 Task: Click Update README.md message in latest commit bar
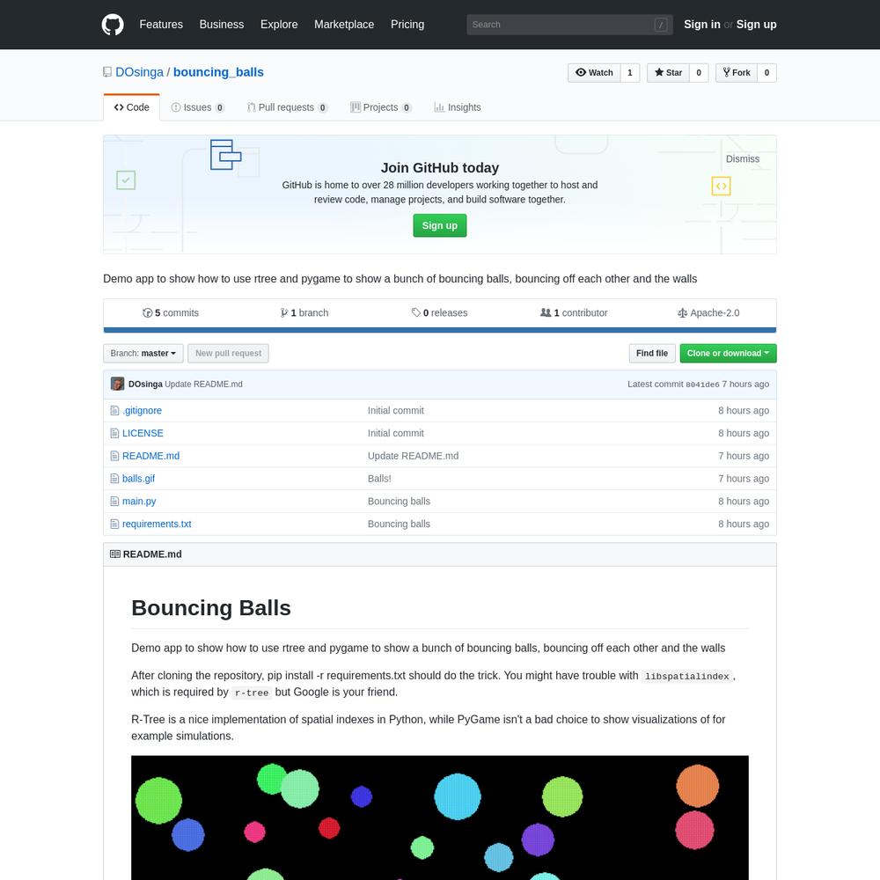pyautogui.click(x=204, y=384)
